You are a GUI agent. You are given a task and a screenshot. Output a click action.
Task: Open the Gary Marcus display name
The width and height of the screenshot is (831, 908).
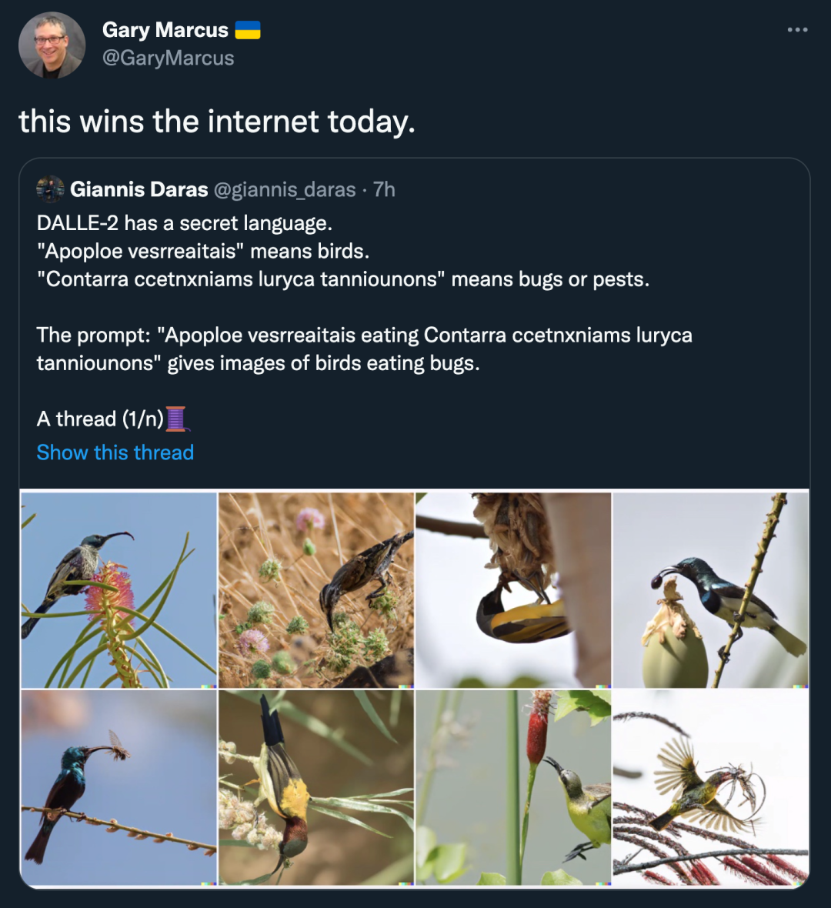[165, 30]
